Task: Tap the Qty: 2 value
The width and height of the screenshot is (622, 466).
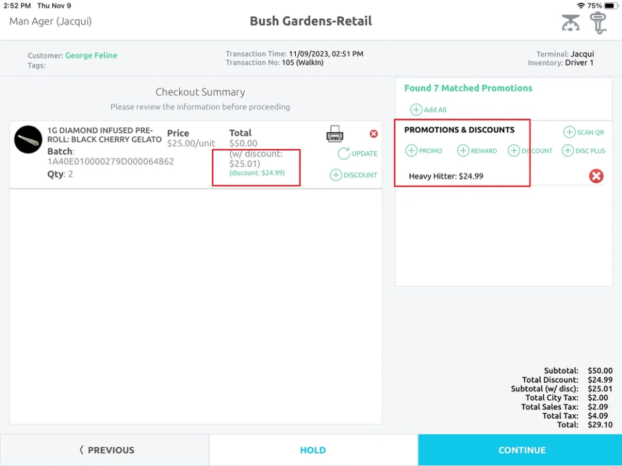Action: click(x=60, y=174)
